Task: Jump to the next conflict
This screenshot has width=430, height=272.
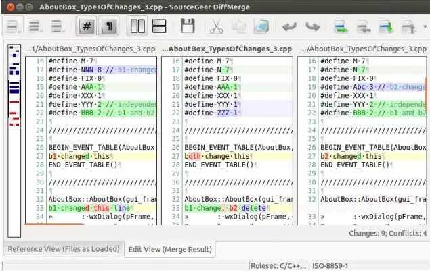Action: point(386,27)
